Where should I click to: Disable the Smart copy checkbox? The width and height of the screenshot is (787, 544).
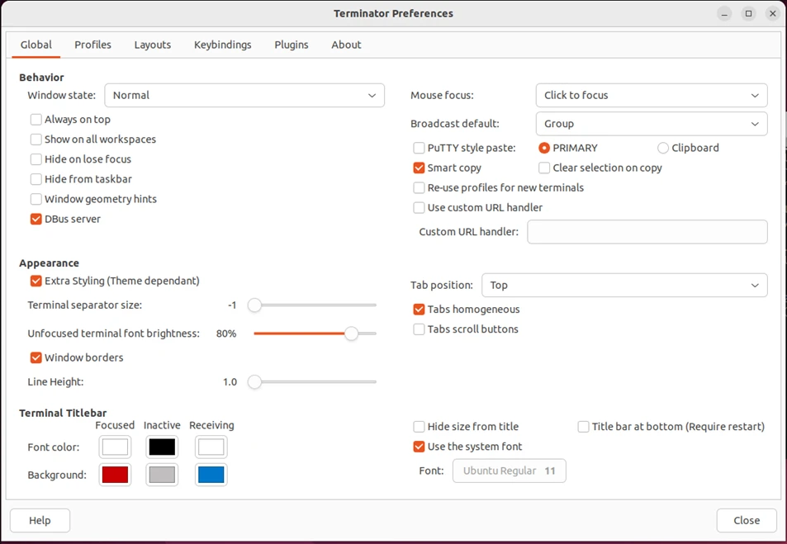click(420, 168)
